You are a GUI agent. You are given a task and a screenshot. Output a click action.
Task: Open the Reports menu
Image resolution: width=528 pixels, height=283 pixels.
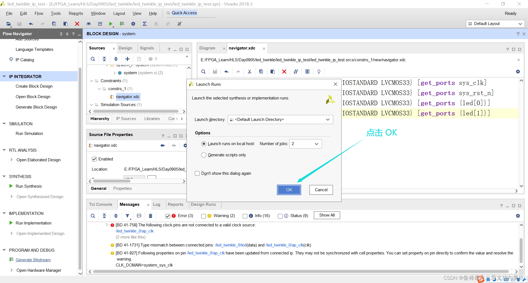(76, 13)
